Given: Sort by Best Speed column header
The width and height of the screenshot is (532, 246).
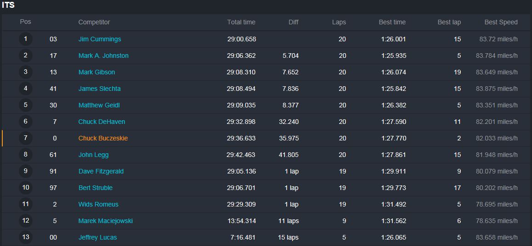Looking at the screenshot, I should click(501, 22).
